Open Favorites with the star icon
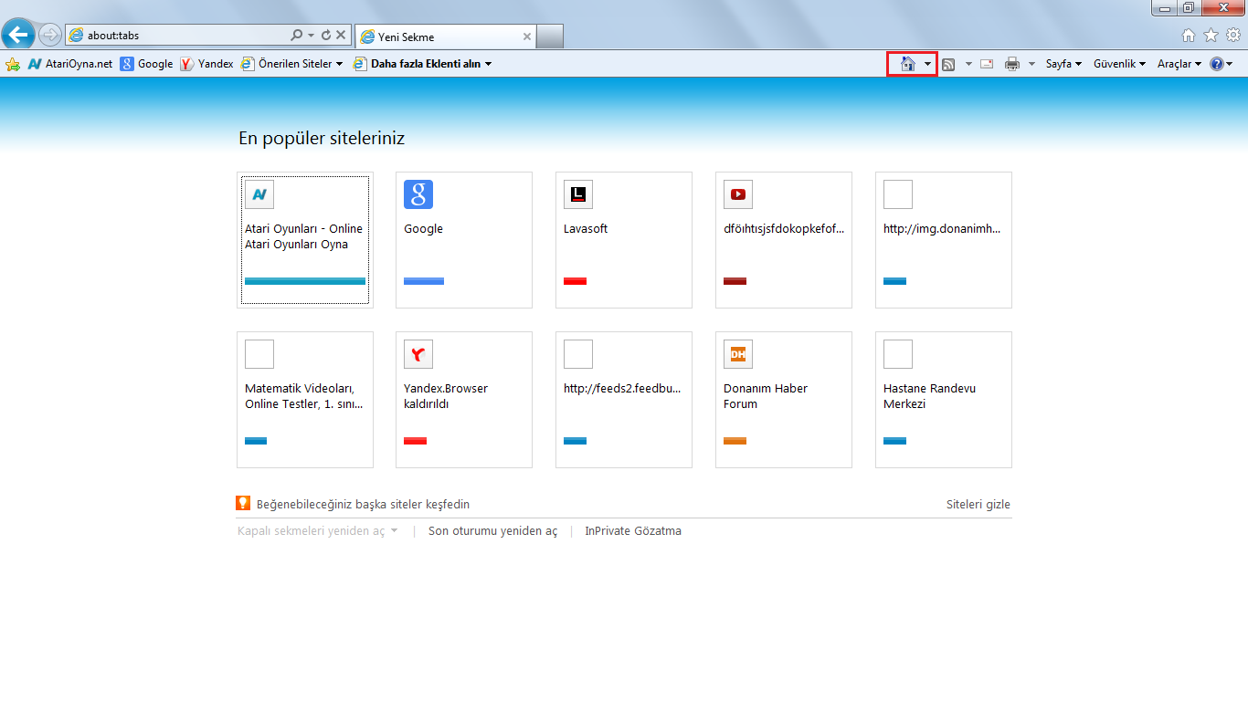 pyautogui.click(x=1211, y=35)
